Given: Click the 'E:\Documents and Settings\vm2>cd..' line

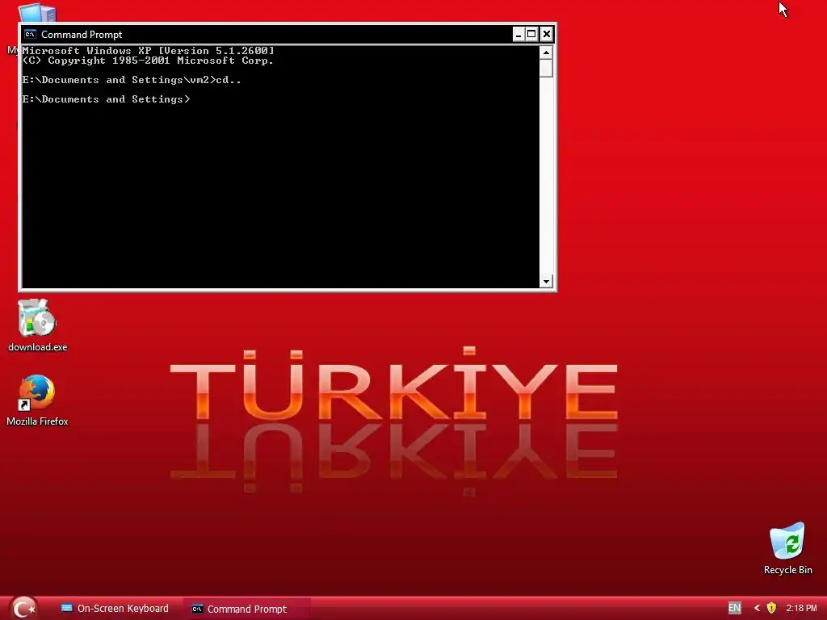Looking at the screenshot, I should [132, 80].
